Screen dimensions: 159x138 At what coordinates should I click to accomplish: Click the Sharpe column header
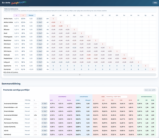tap(31, 15)
